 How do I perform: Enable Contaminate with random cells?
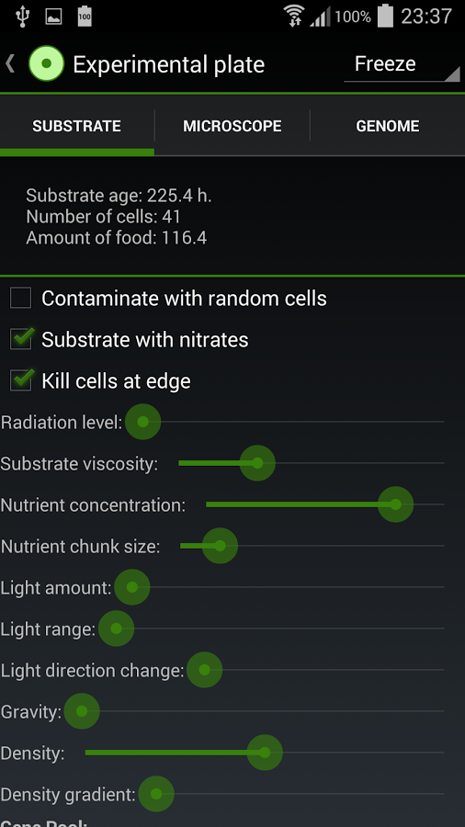(20, 298)
